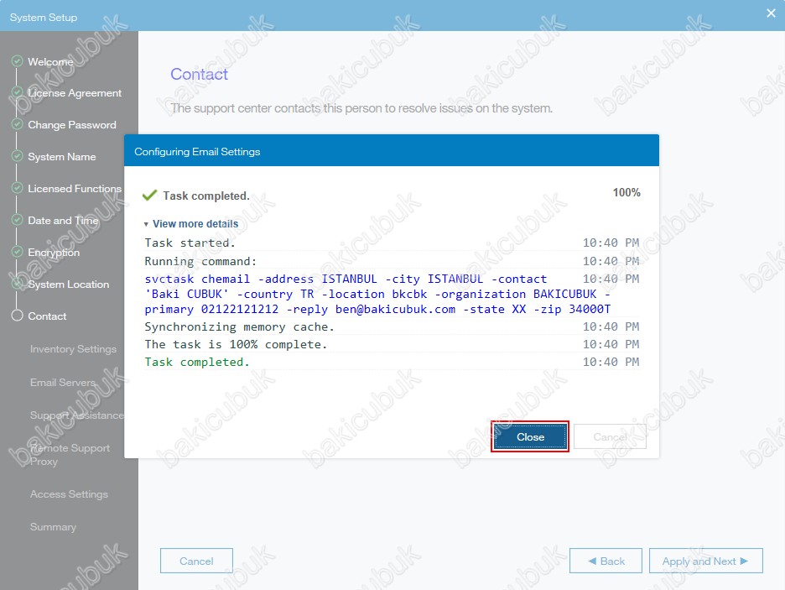
Task: Go to the Access Settings step
Action: (x=69, y=494)
